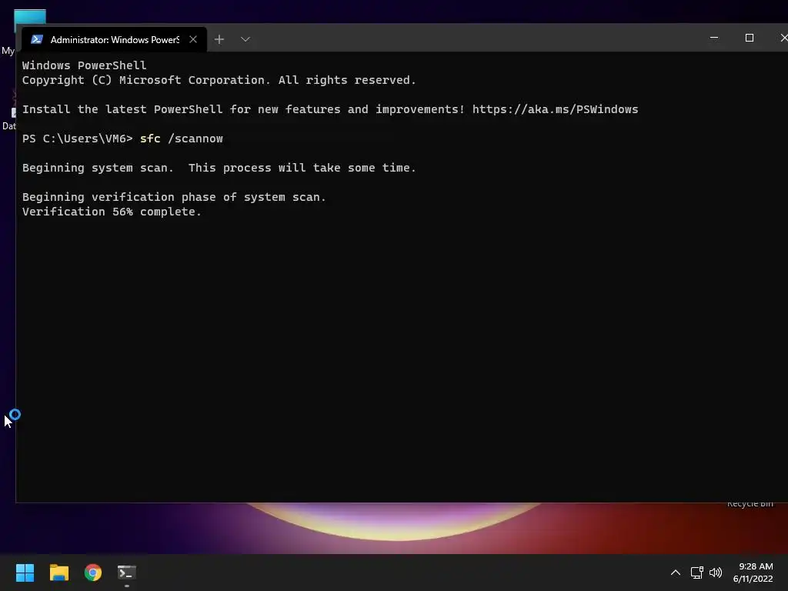Close the Administrator PowerShell tab

(x=193, y=39)
